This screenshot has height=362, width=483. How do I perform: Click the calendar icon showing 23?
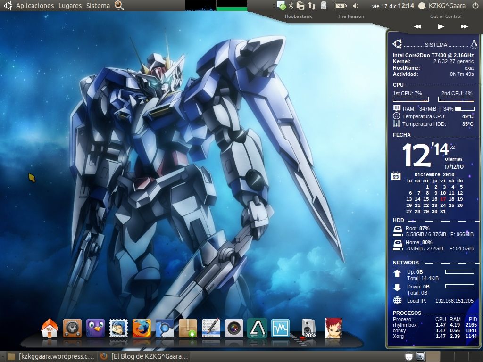click(x=396, y=176)
